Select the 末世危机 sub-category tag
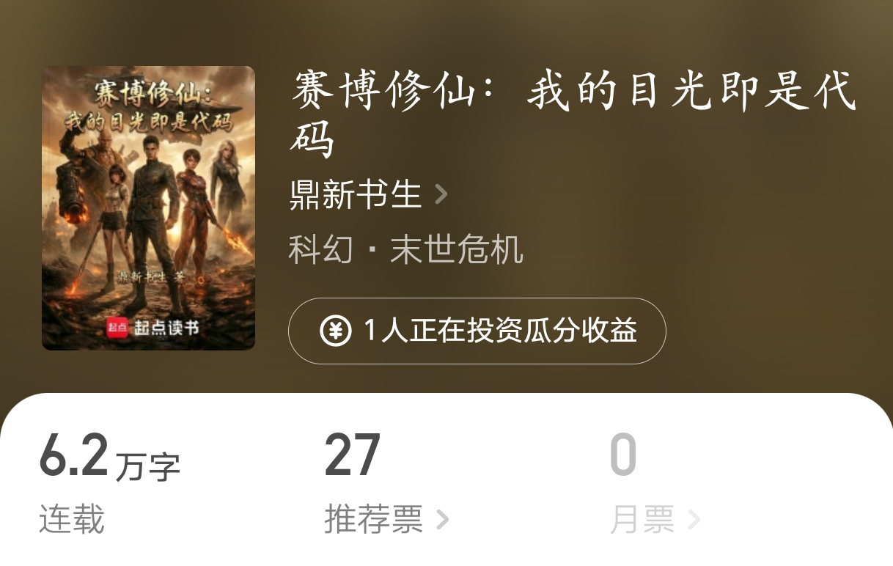This screenshot has width=893, height=566. [x=457, y=249]
